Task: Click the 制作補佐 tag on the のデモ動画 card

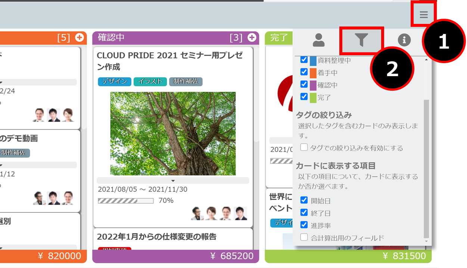Action: (x=15, y=153)
